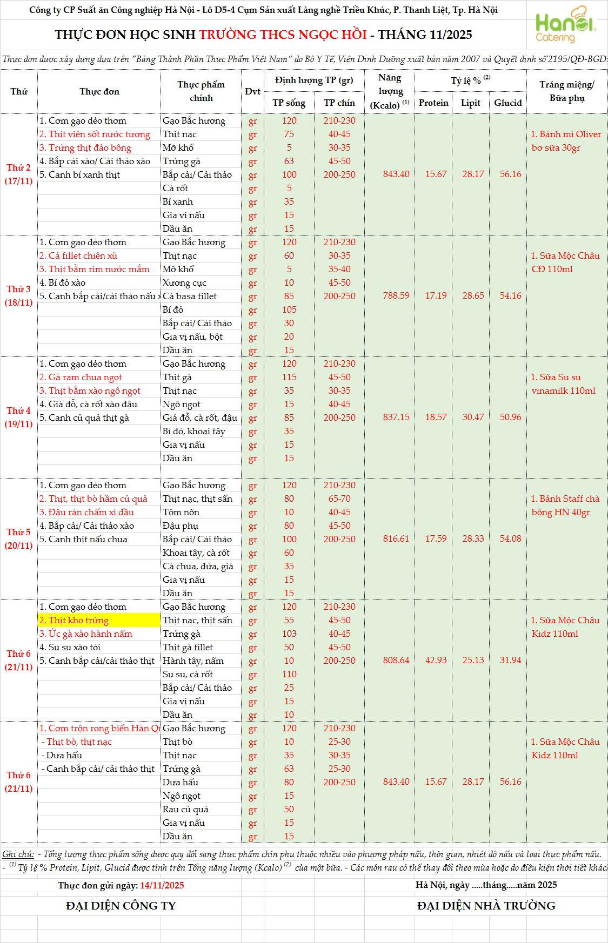The image size is (608, 943).
Task: Select the TP chín column header
Action: (339, 103)
